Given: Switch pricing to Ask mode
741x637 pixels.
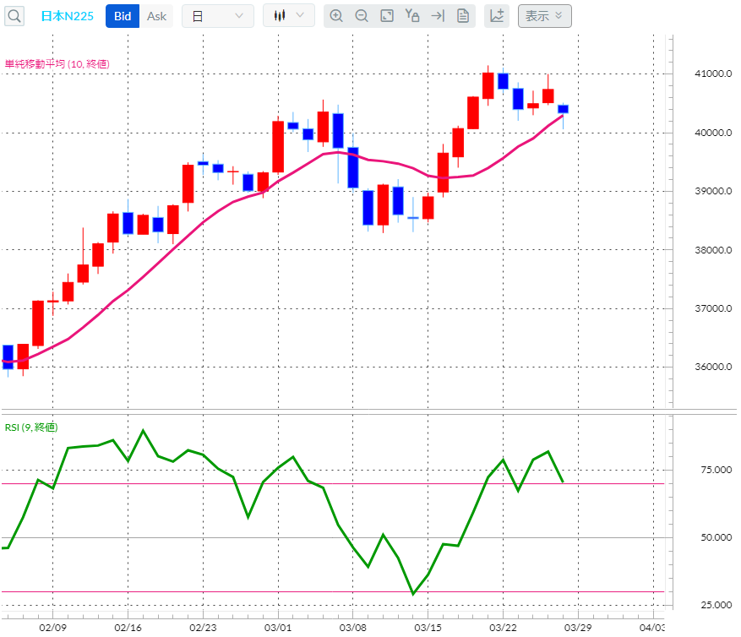Looking at the screenshot, I should click(155, 15).
